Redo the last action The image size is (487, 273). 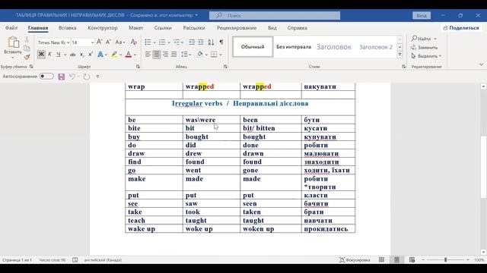(87, 77)
